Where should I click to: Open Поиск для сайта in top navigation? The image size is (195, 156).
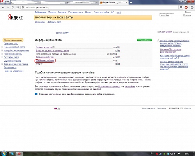(101, 12)
